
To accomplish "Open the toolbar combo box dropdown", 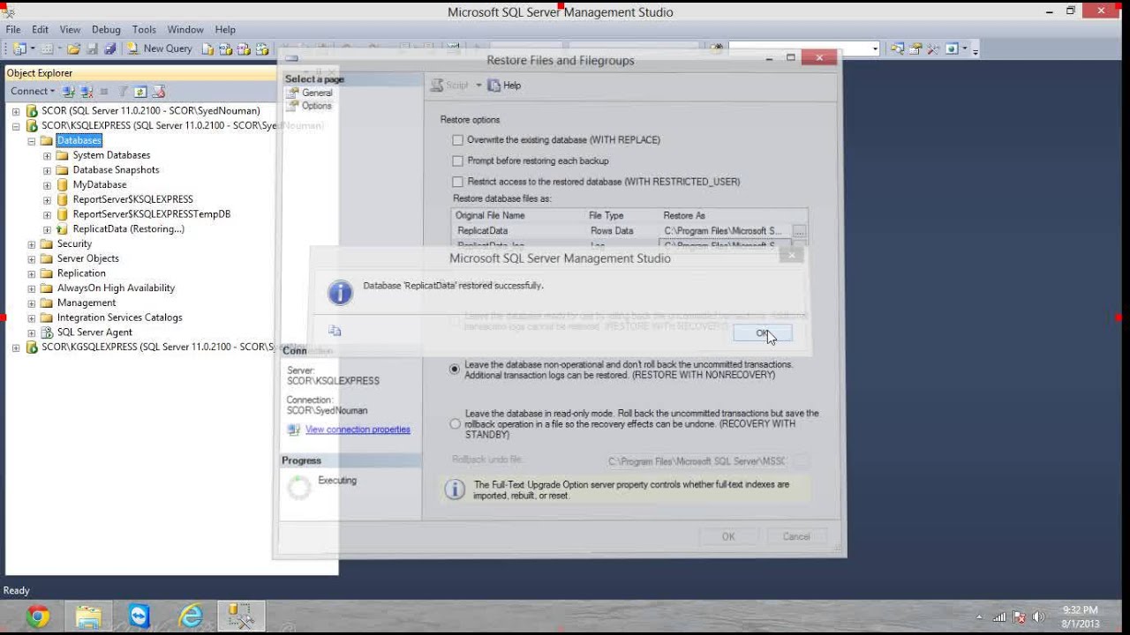I will click(875, 49).
